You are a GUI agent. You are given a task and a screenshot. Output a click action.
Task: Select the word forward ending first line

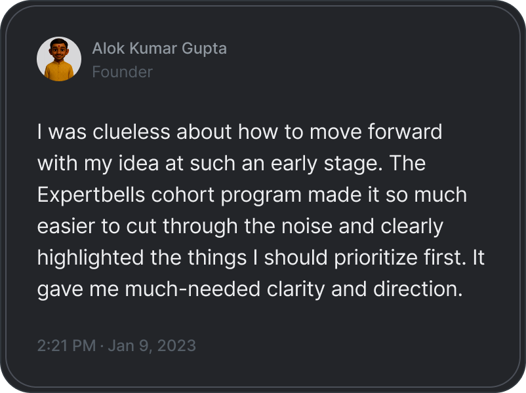405,132
